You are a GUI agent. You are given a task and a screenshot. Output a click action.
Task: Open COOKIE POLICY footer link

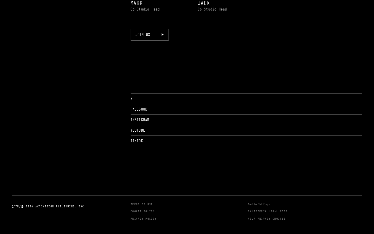pos(143,211)
